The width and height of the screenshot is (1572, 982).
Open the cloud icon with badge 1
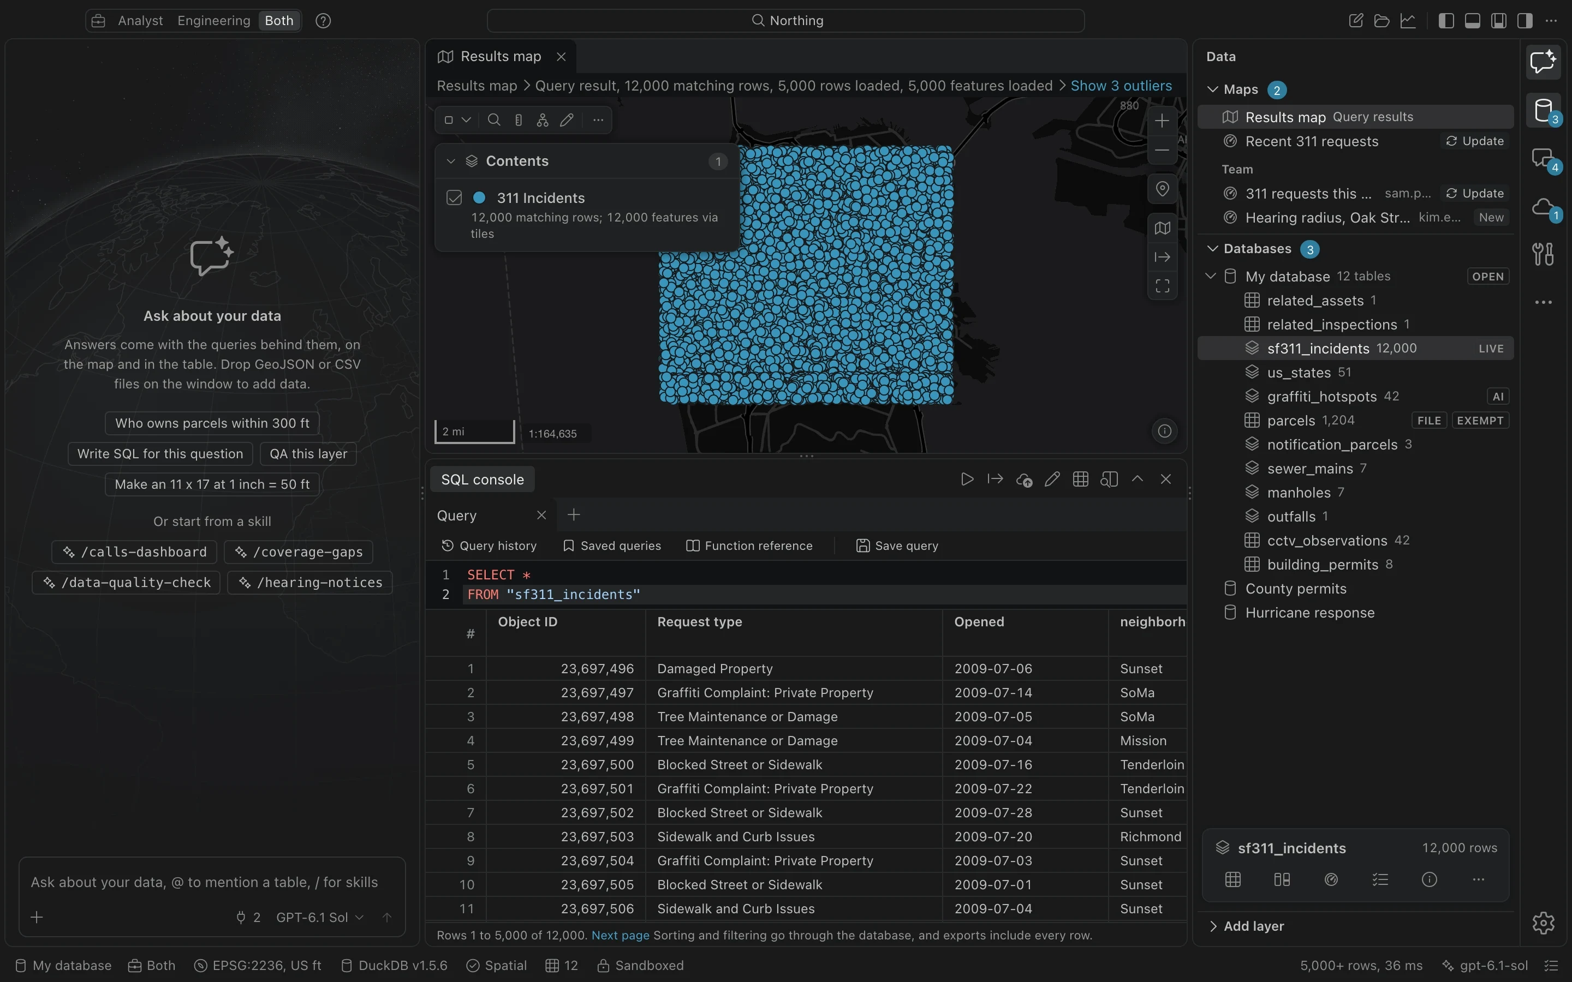click(1544, 208)
